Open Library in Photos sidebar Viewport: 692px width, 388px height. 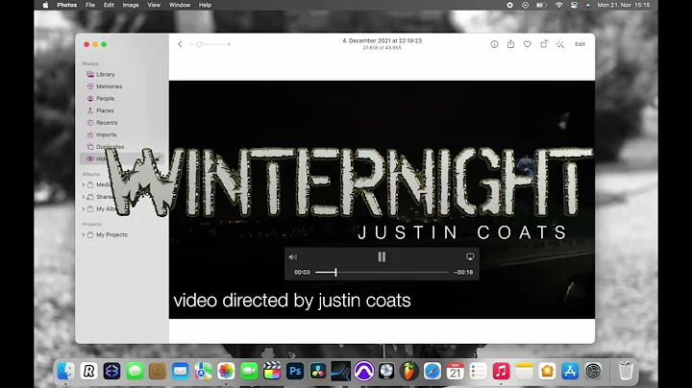point(105,74)
